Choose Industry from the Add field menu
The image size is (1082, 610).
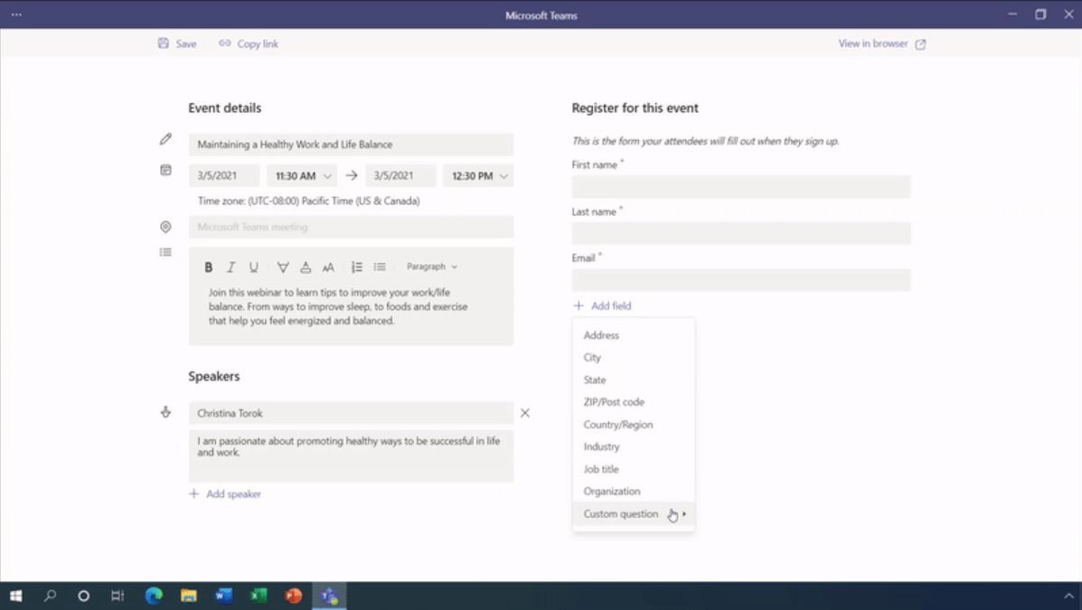pyautogui.click(x=601, y=446)
